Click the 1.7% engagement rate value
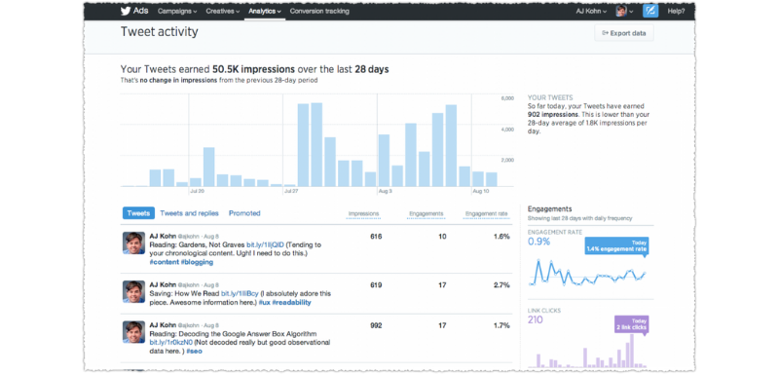Viewport: 779px width, 374px height. (501, 326)
